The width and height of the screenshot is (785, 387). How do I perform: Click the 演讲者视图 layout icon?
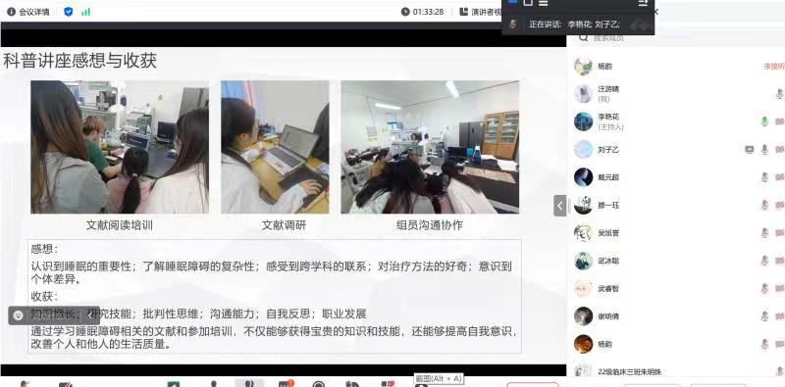tap(464, 12)
